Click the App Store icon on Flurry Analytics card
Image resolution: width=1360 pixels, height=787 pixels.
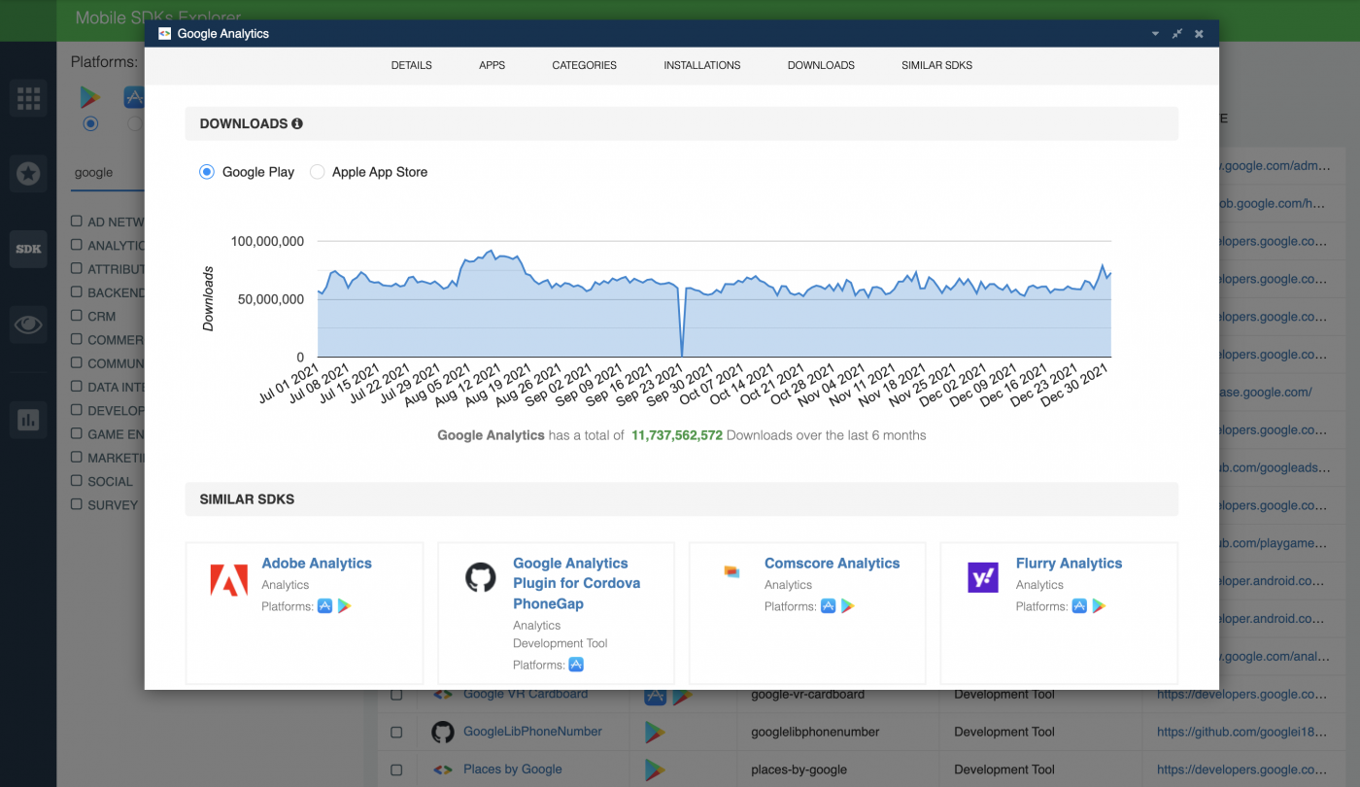[x=1080, y=606]
